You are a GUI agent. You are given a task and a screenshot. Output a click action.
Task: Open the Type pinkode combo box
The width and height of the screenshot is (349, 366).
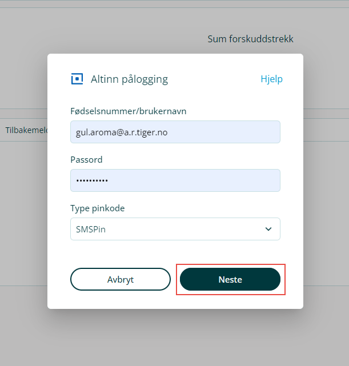175,229
